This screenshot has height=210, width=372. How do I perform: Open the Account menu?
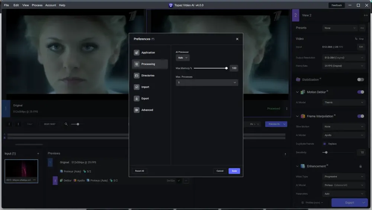coord(51,5)
